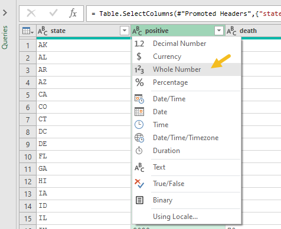Screen dimensions: 281x229
Task: Open the state column filter dropdown
Action: (125, 31)
